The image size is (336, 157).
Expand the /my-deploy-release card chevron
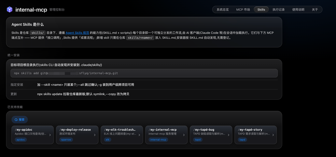pyautogui.click(x=95, y=135)
